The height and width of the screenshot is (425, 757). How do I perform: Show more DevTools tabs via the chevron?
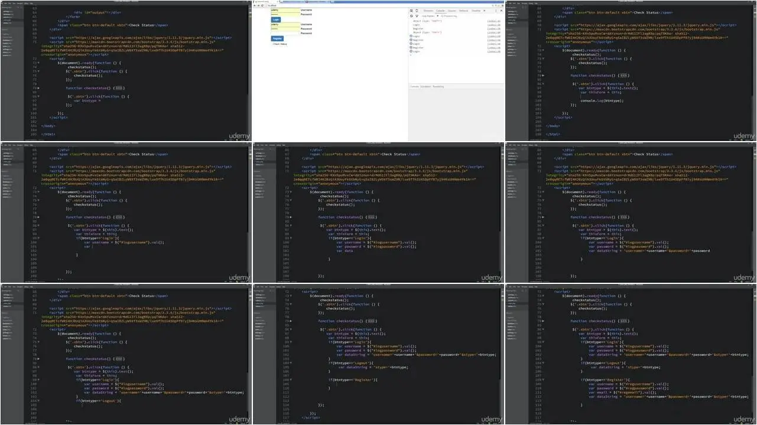[x=484, y=11]
